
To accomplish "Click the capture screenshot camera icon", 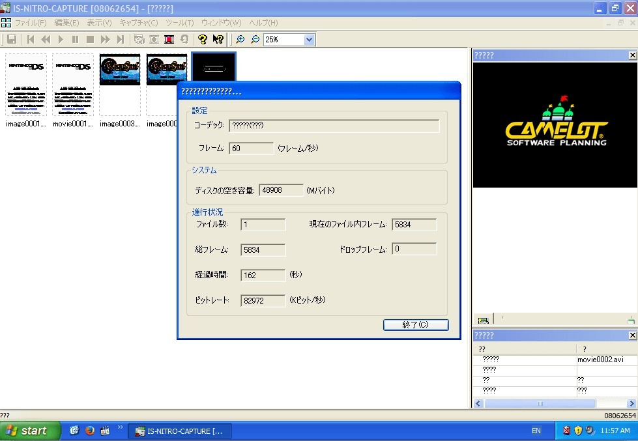I will point(139,39).
